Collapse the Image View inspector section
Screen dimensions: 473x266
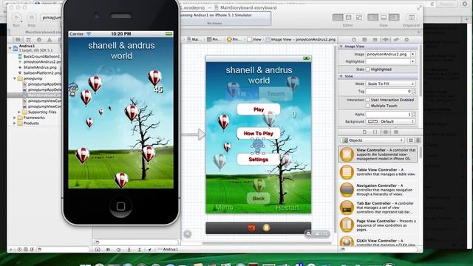tap(341, 47)
